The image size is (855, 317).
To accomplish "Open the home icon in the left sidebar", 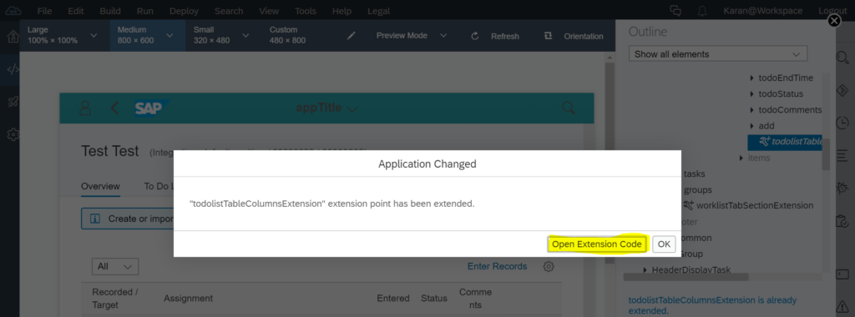I will [12, 37].
